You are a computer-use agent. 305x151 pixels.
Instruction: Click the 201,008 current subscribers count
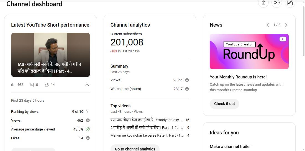127,42
